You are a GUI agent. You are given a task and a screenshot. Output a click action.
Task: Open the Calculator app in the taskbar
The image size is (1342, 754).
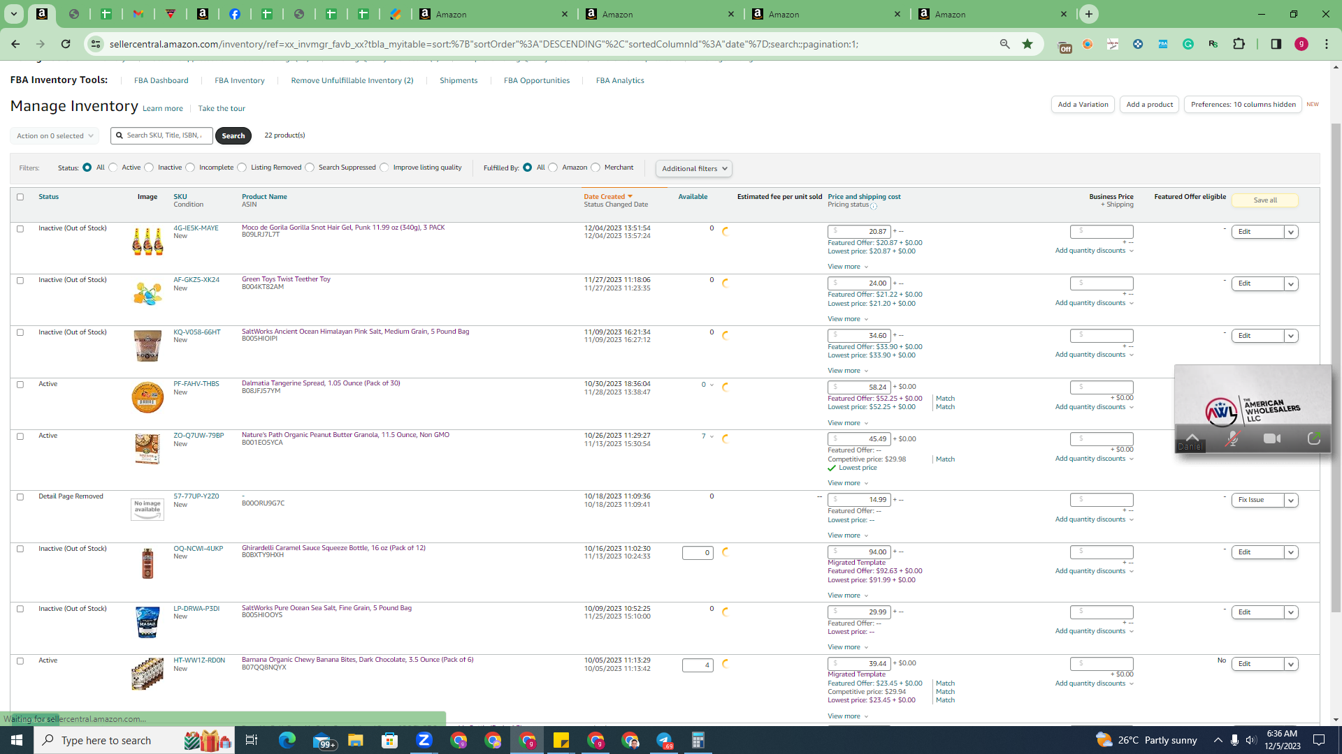coord(698,740)
